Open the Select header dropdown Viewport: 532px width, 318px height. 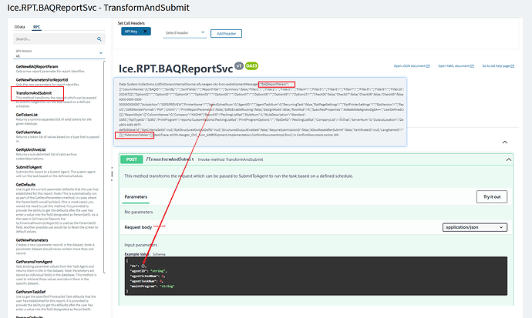click(x=185, y=33)
